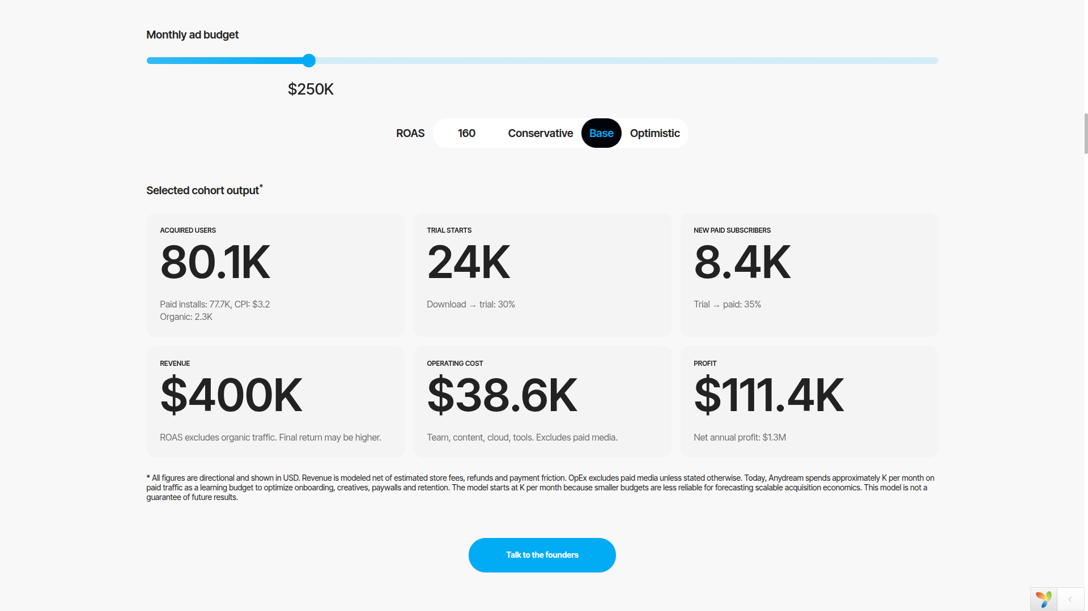Viewport: 1088px width, 611px height.
Task: Click the Trial → paid: 35% text
Action: coord(727,304)
